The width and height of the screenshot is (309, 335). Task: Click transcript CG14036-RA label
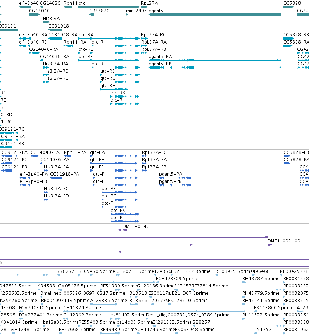point(55,57)
